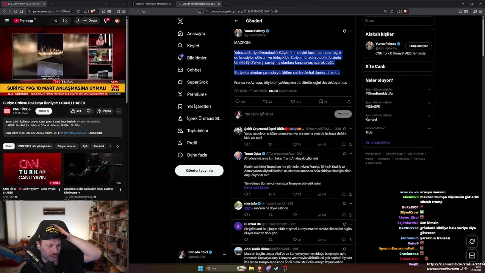Bookmark Şehit Orgeneral Eşref Bitlis reply
The width and height of the screenshot is (485, 273).
[x=344, y=144]
